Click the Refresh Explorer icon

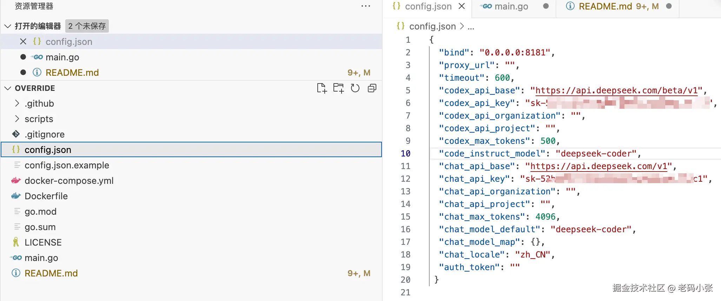(x=355, y=88)
